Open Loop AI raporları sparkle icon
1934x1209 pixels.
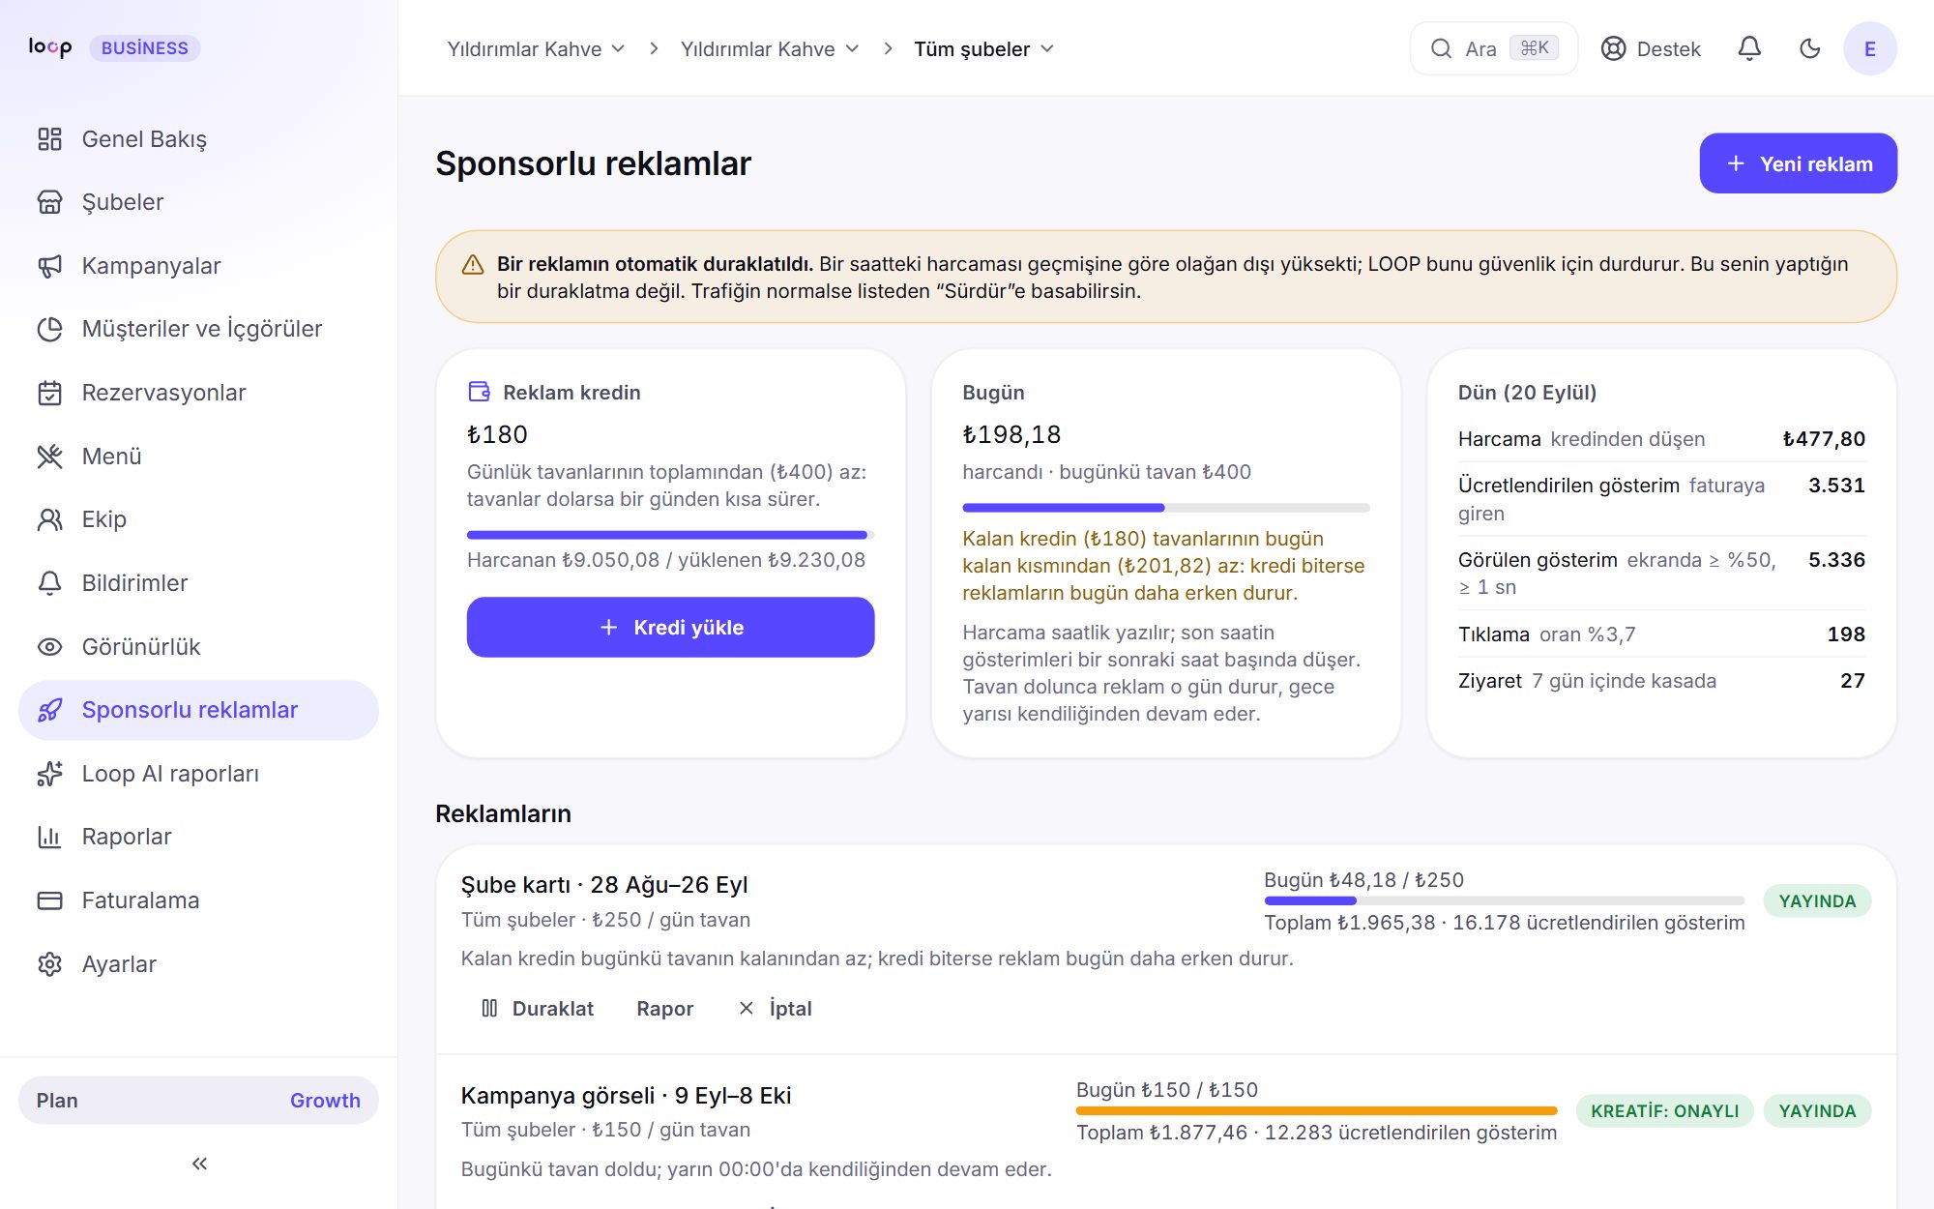pos(49,774)
